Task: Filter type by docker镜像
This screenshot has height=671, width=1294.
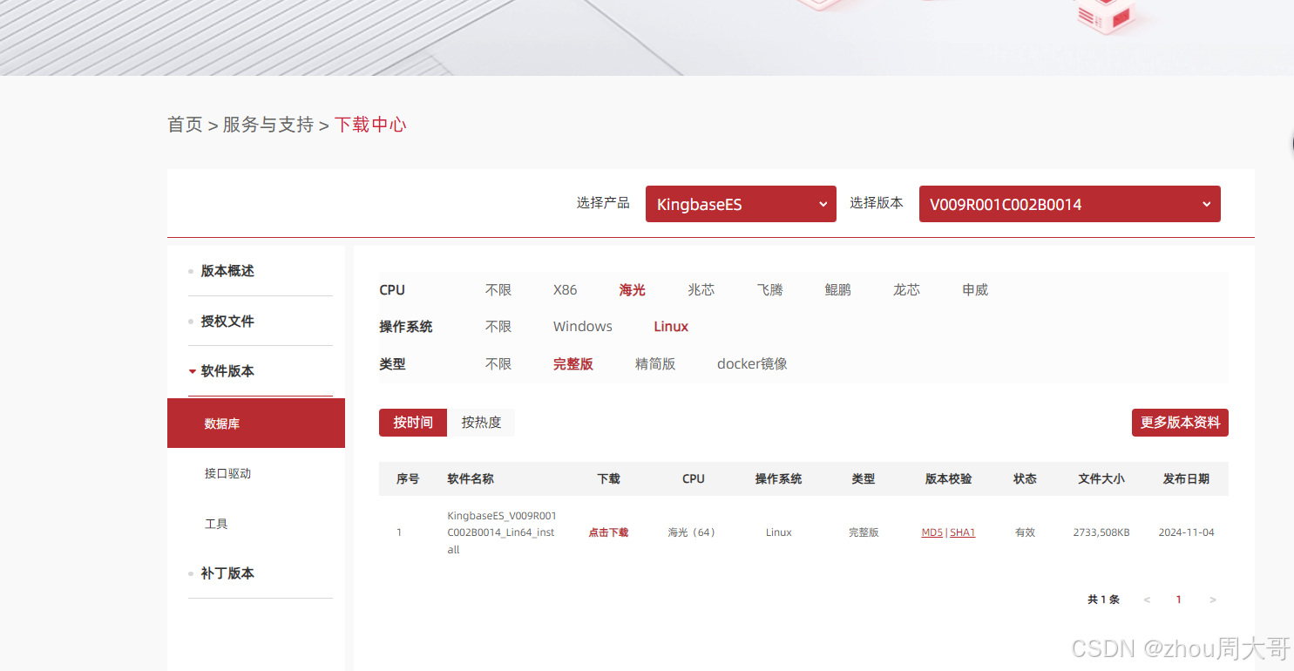Action: pyautogui.click(x=752, y=364)
